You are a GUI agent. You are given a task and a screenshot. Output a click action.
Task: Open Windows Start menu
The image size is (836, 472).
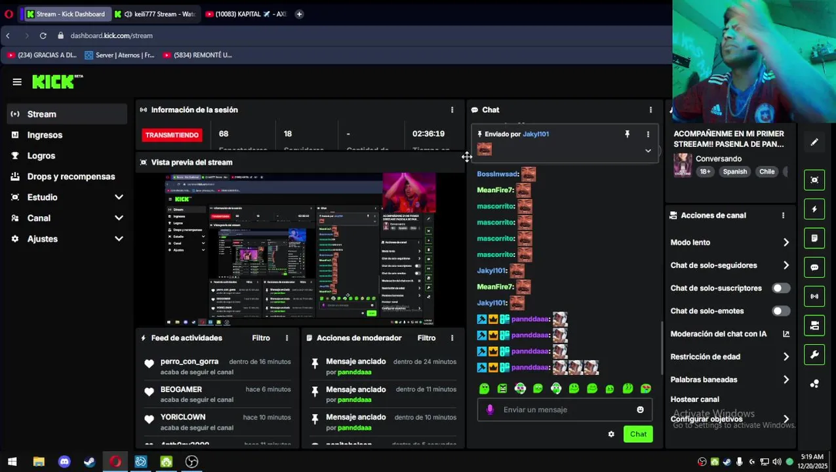pyautogui.click(x=12, y=462)
